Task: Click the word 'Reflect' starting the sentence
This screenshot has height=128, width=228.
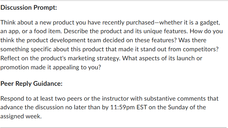Action: (x=10, y=58)
